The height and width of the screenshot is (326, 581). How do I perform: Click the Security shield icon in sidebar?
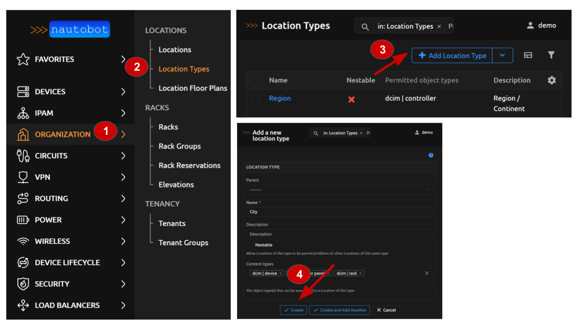coord(23,284)
